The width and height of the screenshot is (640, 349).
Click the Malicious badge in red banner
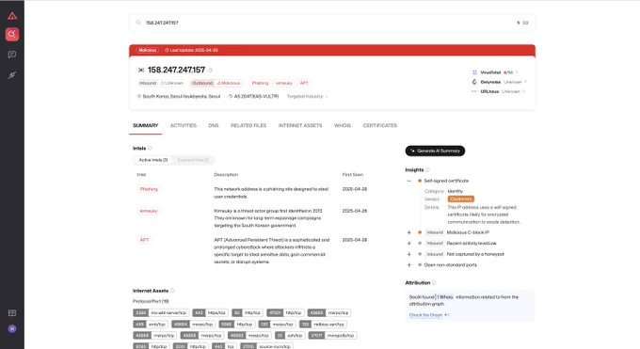(148, 50)
